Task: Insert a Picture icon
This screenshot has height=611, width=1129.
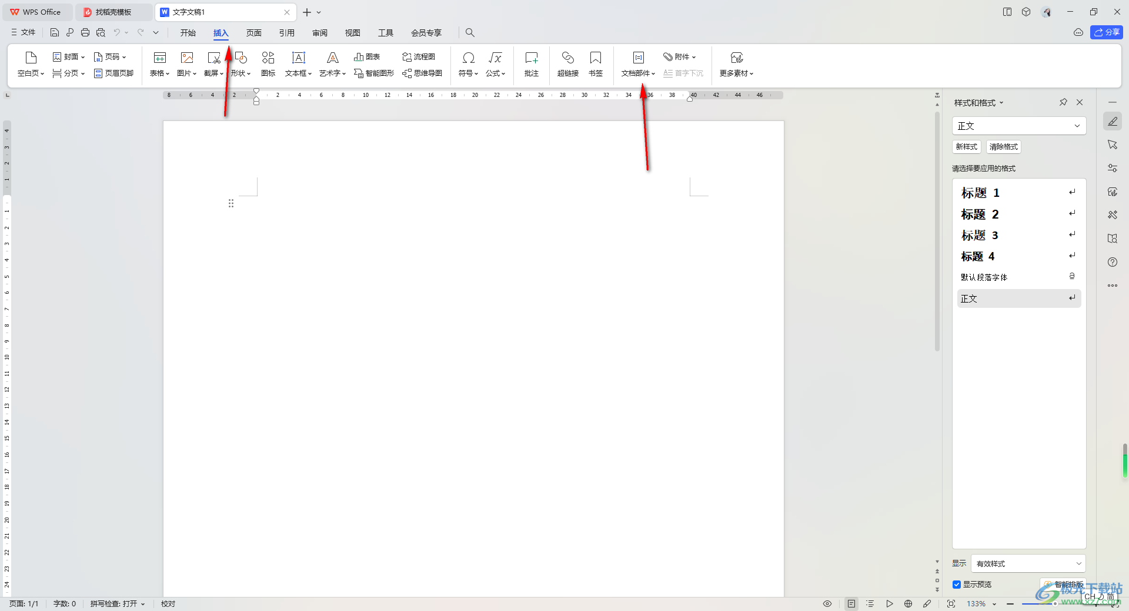Action: point(187,58)
